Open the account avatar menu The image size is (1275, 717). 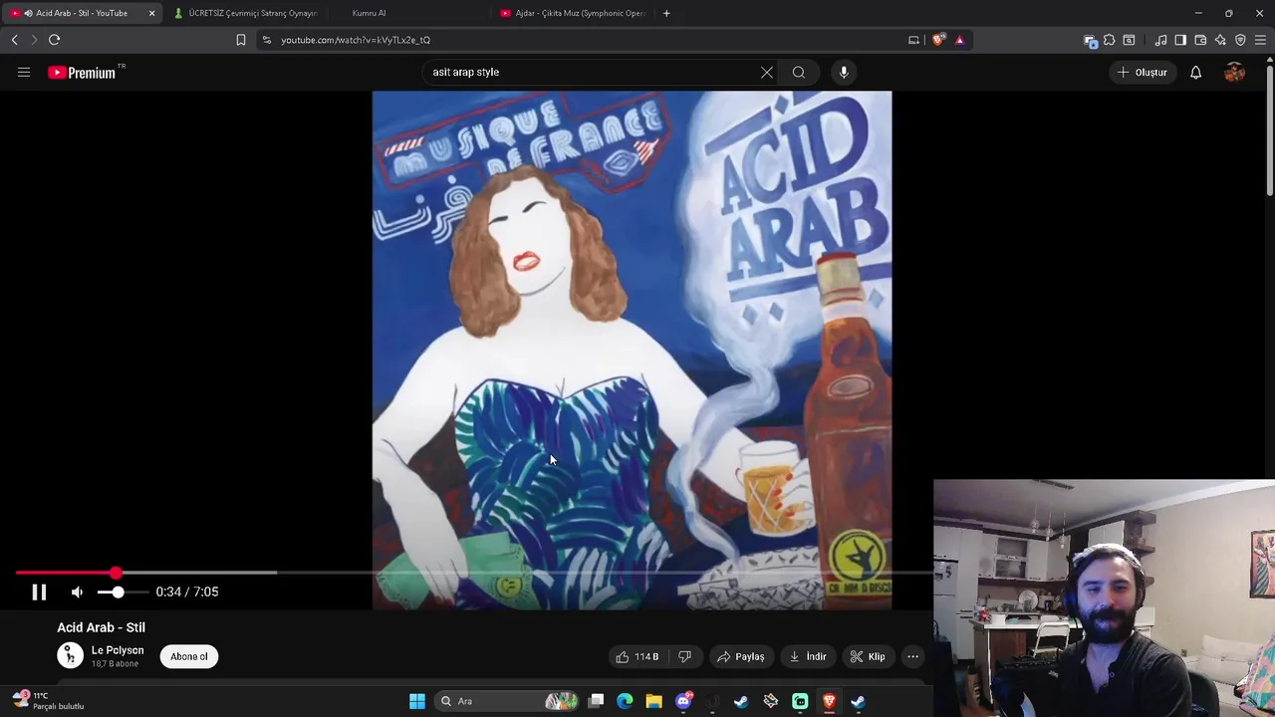point(1234,72)
